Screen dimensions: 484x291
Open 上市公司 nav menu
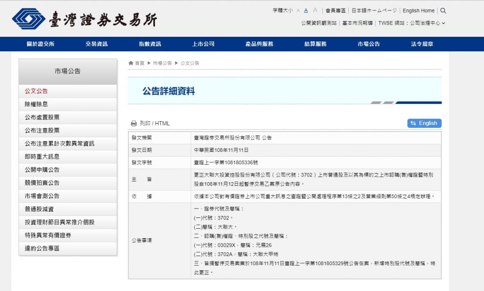pos(203,44)
